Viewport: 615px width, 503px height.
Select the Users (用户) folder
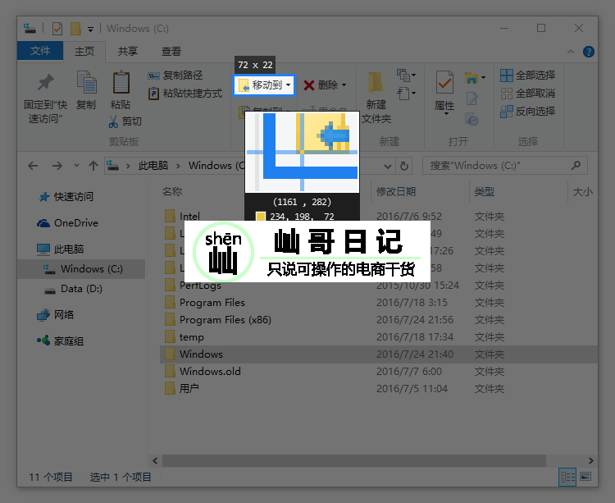(182, 389)
